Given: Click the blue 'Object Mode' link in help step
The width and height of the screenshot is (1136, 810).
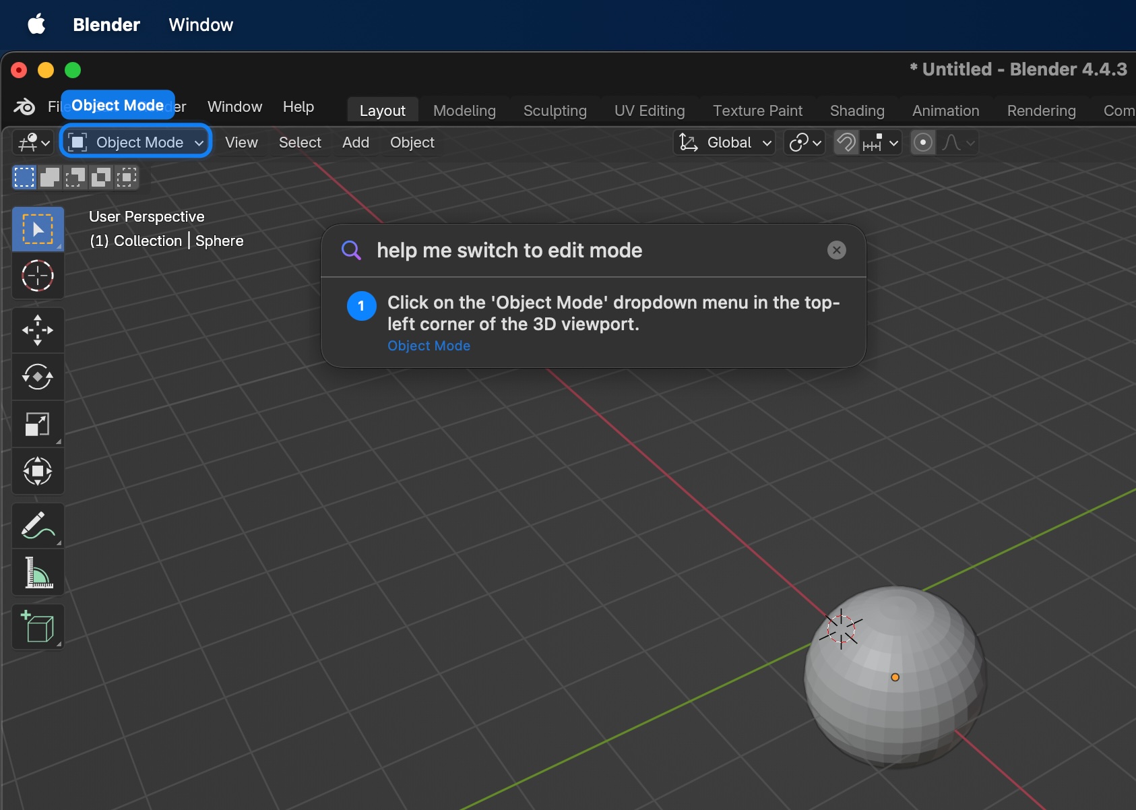Looking at the screenshot, I should [x=429, y=346].
